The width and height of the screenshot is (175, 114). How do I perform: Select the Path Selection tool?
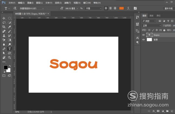[x=4, y=53]
